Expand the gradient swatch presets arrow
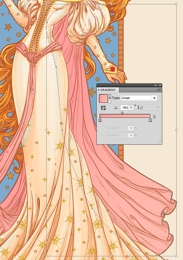Image resolution: width=183 pixels, height=260 pixels. [110, 99]
